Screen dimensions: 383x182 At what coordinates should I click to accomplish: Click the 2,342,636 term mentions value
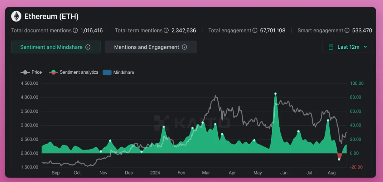coord(184,30)
